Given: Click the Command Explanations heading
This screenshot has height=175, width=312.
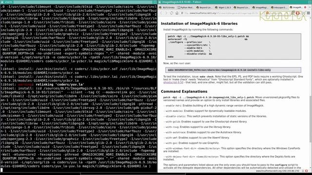Looking at the screenshot, I should tap(184, 91).
